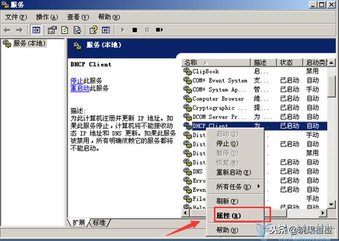The image size is (339, 241).
Task: Click the COM+ Event System service icon
Action: 188,80
